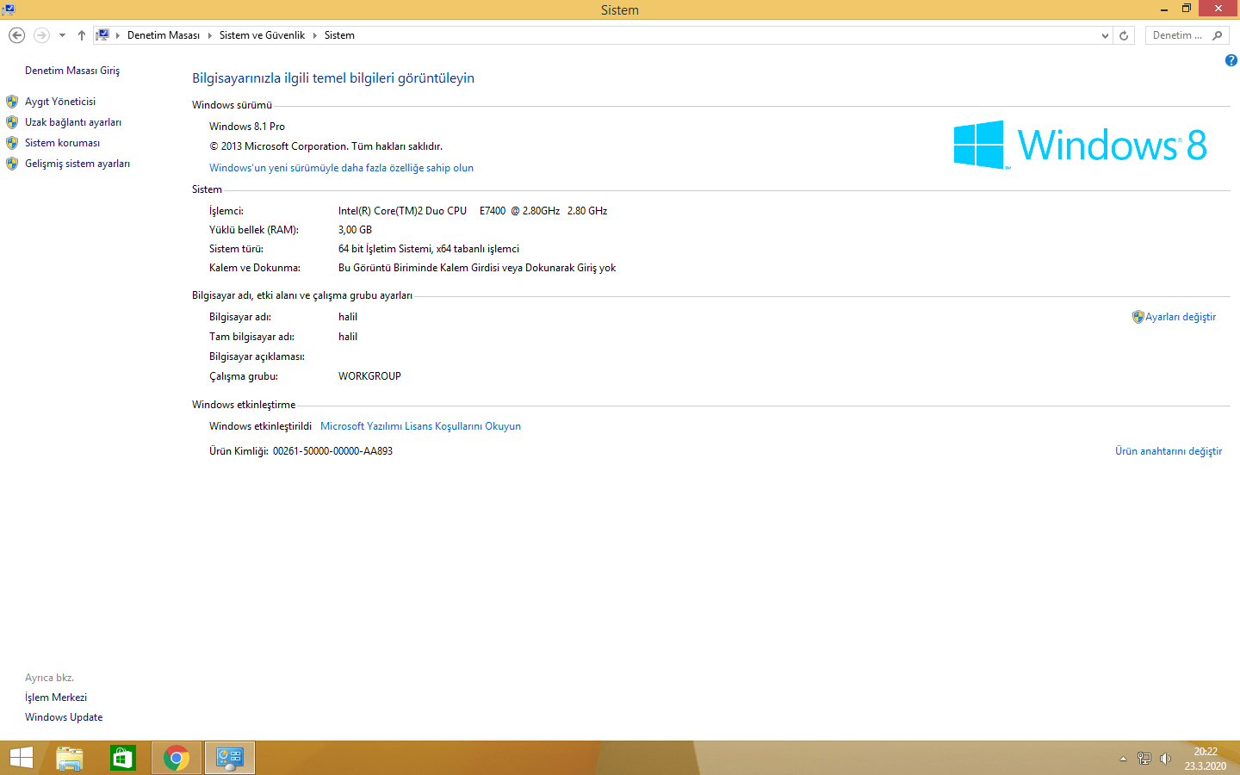This screenshot has width=1240, height=775.
Task: Show hidden tray icons
Action: pyautogui.click(x=1123, y=759)
